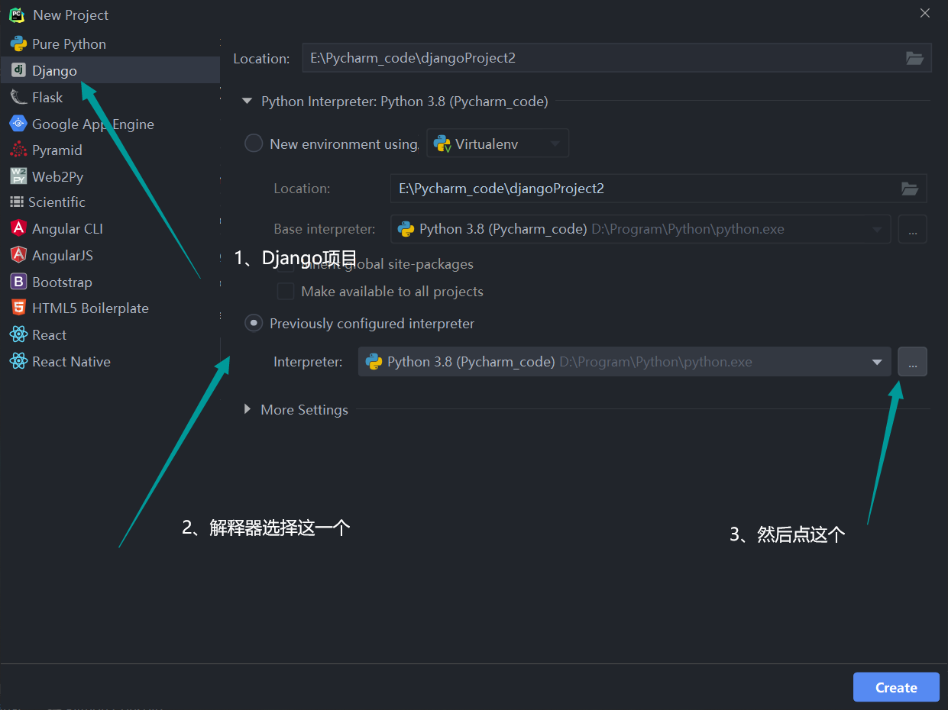948x710 pixels.
Task: Click the React atom icon
Action: [18, 334]
